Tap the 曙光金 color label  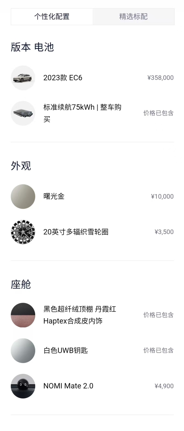[54, 196]
